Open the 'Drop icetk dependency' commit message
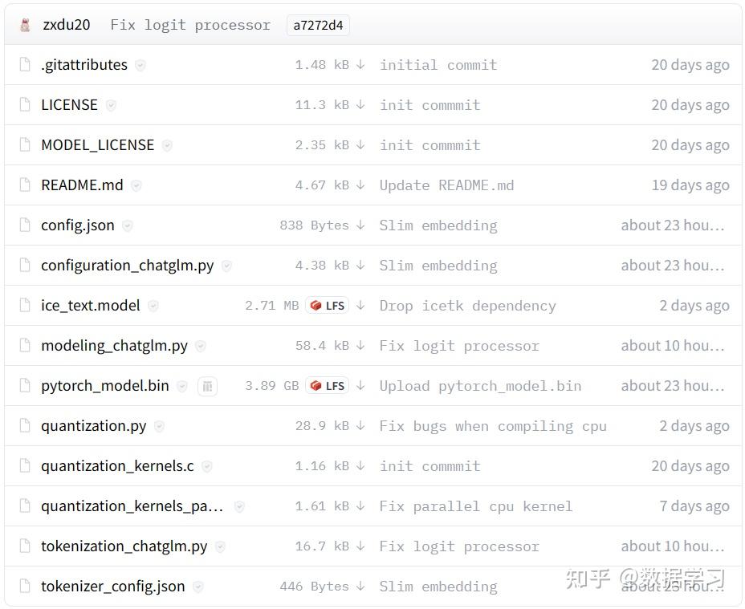 pyautogui.click(x=467, y=306)
